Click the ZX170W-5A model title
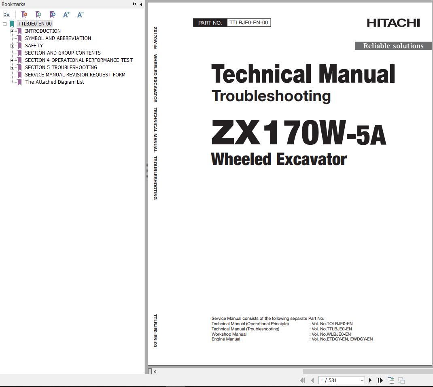The image size is (433, 387). point(299,133)
